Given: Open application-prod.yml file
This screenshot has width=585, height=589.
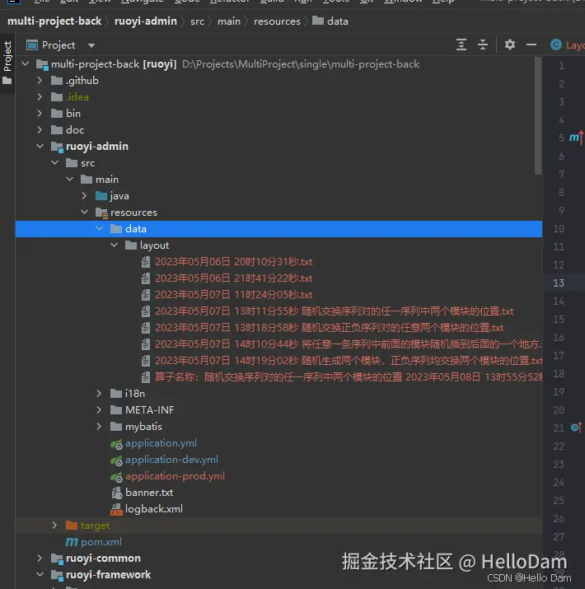Looking at the screenshot, I should 175,476.
